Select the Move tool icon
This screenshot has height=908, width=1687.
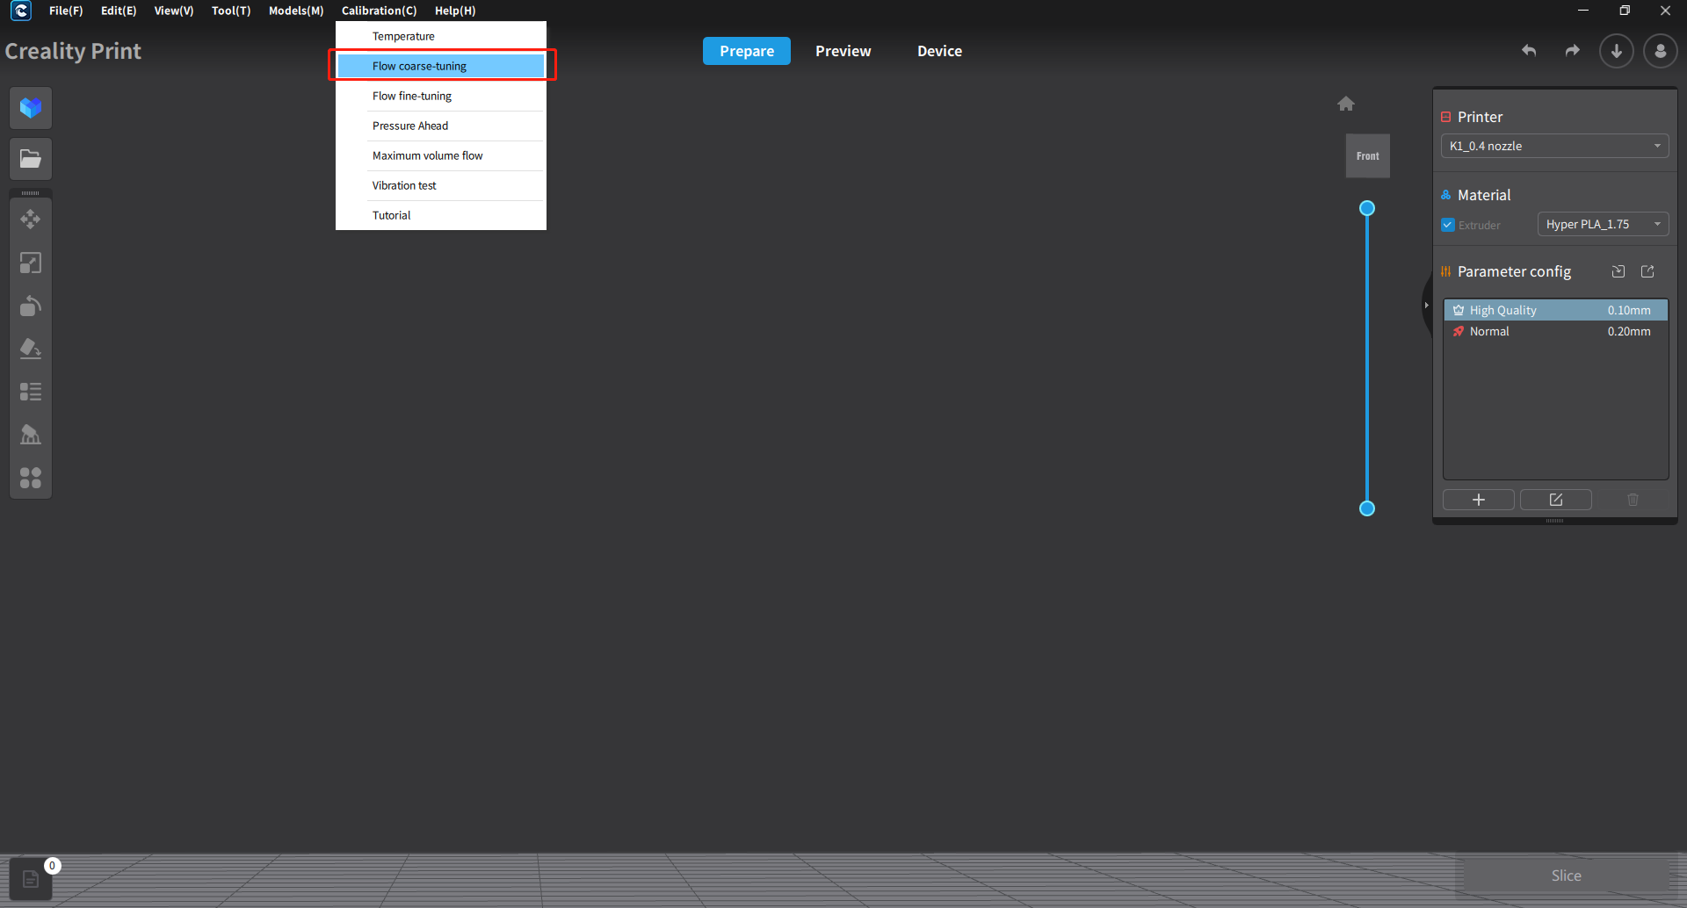coord(31,220)
